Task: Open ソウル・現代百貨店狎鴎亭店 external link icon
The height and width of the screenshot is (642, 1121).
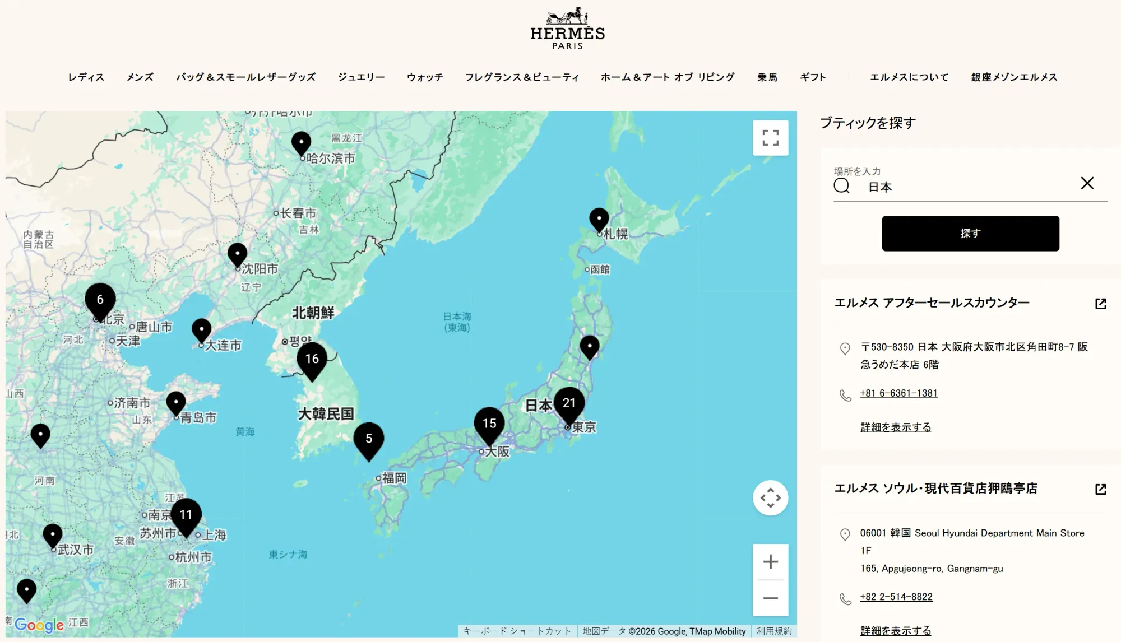Action: click(x=1100, y=489)
